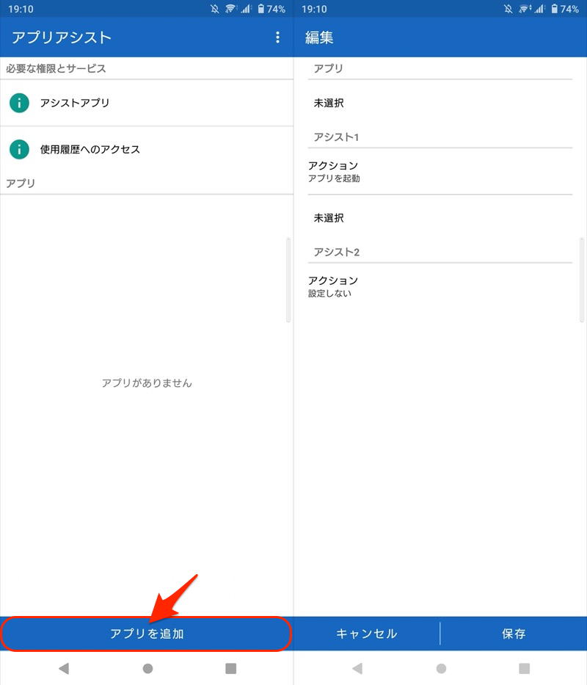Select the 未選択 field under the アプリ header

point(329,104)
